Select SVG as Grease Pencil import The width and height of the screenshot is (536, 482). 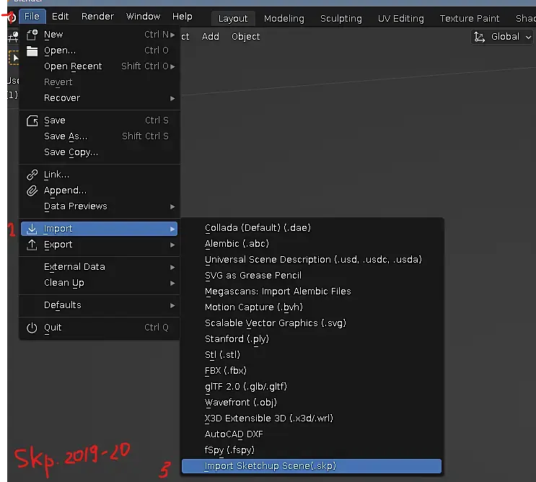[x=312, y=276]
